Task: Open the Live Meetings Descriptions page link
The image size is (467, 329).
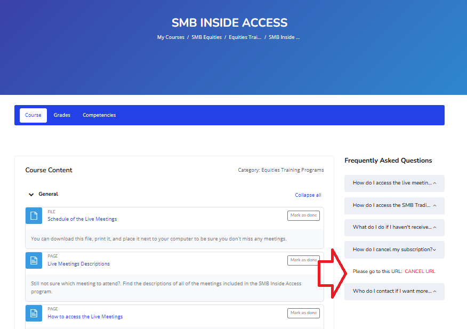Action: [78, 264]
